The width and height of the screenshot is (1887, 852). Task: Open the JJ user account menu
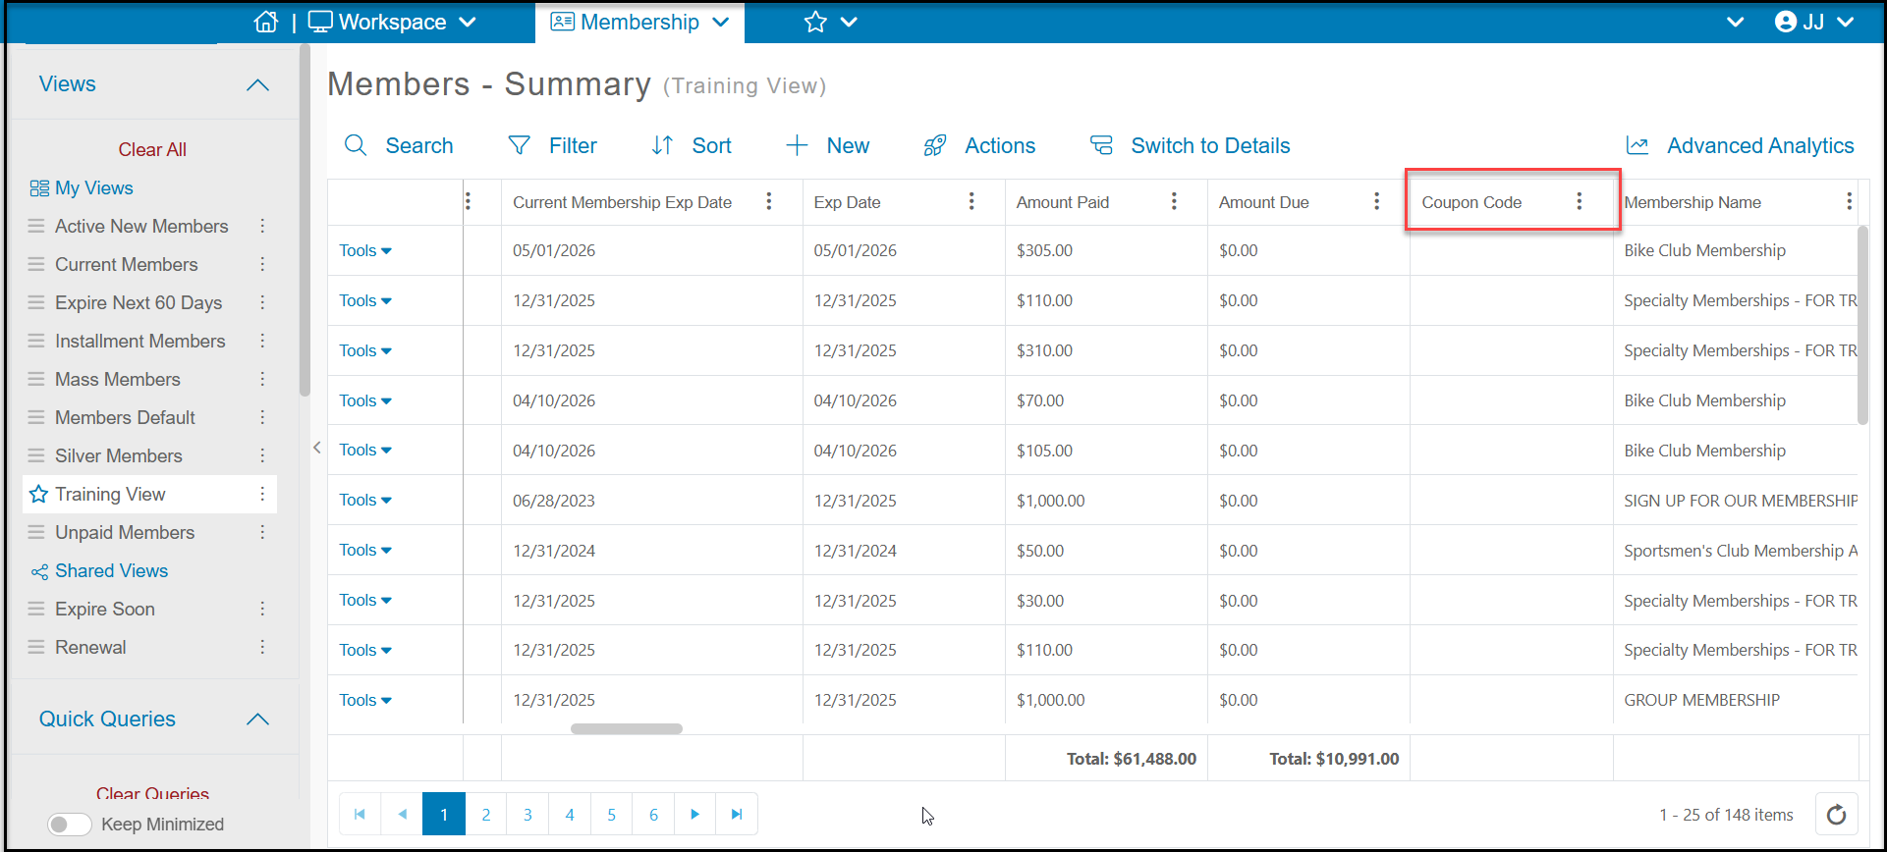[x=1813, y=22]
